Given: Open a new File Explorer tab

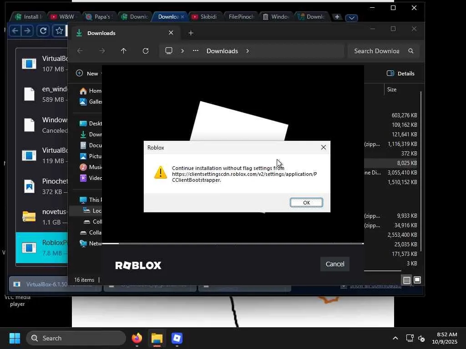Looking at the screenshot, I should pyautogui.click(x=191, y=33).
